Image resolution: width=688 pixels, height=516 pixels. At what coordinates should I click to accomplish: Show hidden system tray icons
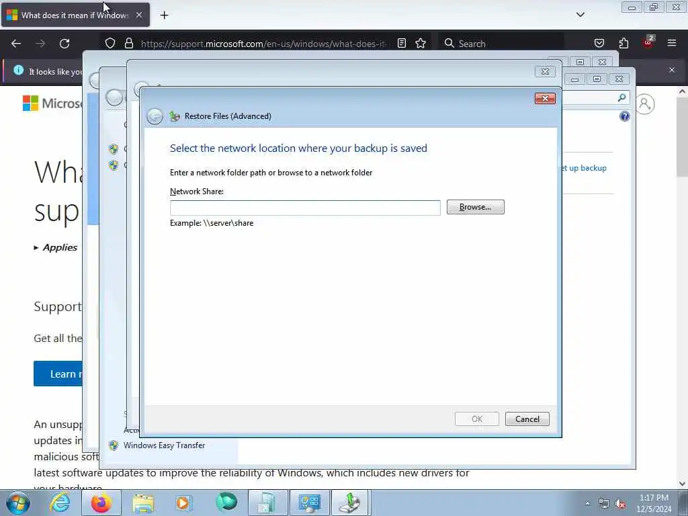[x=587, y=504]
